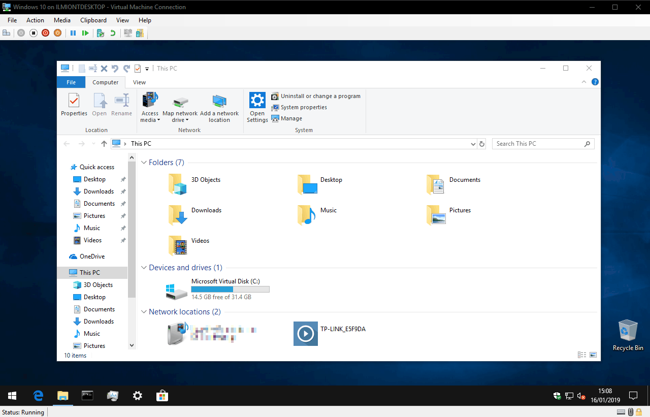Image resolution: width=650 pixels, height=417 pixels.
Task: Open the Media menu in VM Connection
Action: 62,20
